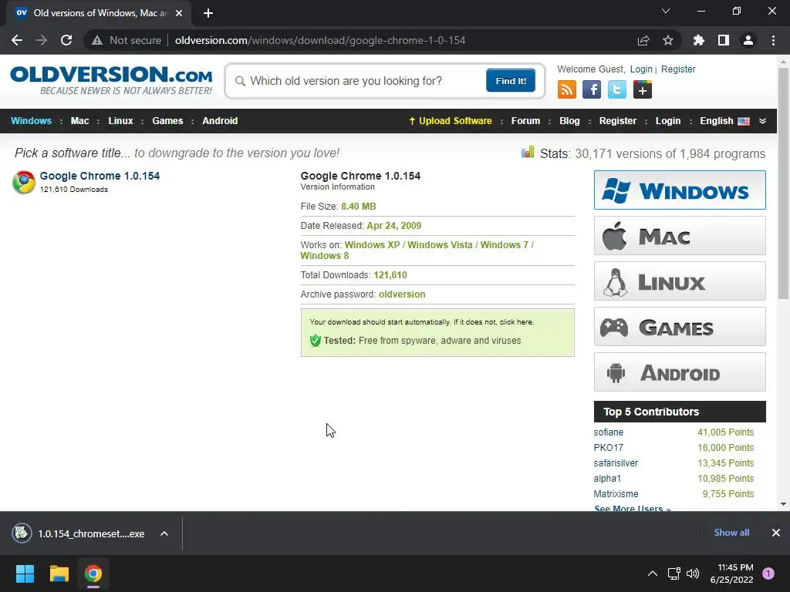Expand the language double-chevron arrow
The height and width of the screenshot is (592, 790).
point(763,121)
